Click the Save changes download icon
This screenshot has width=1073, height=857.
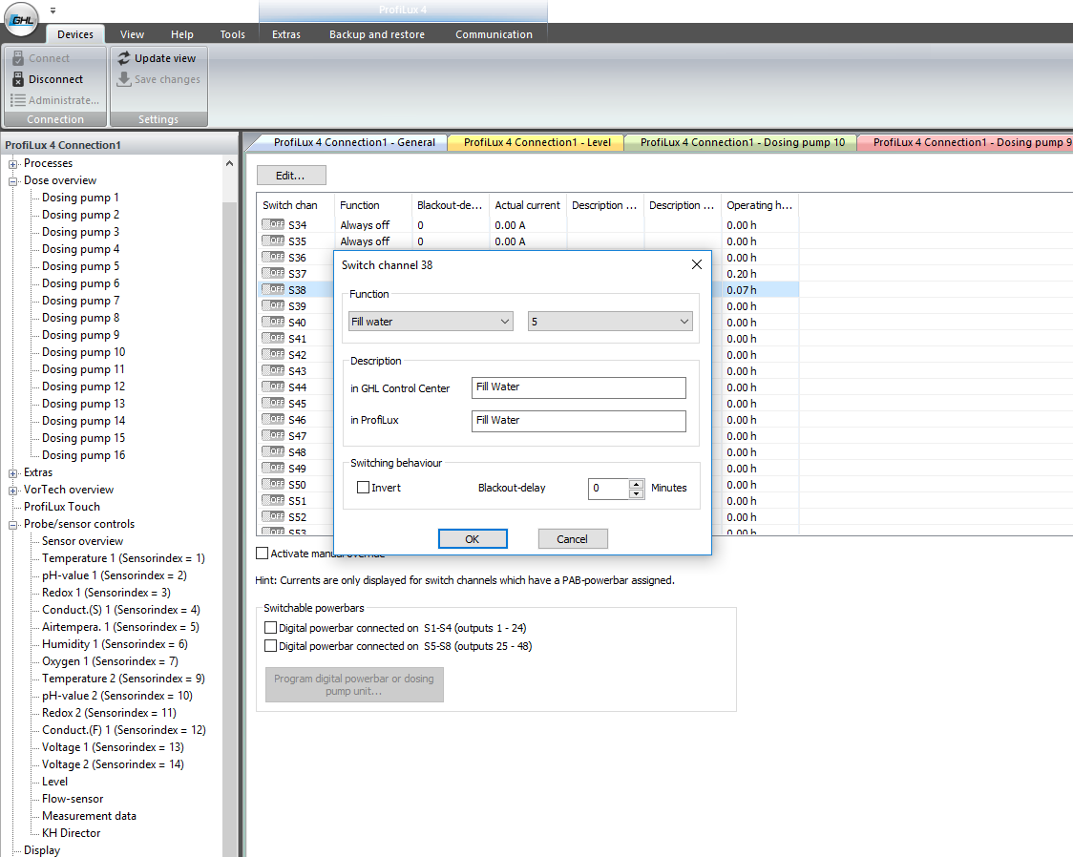(x=124, y=79)
